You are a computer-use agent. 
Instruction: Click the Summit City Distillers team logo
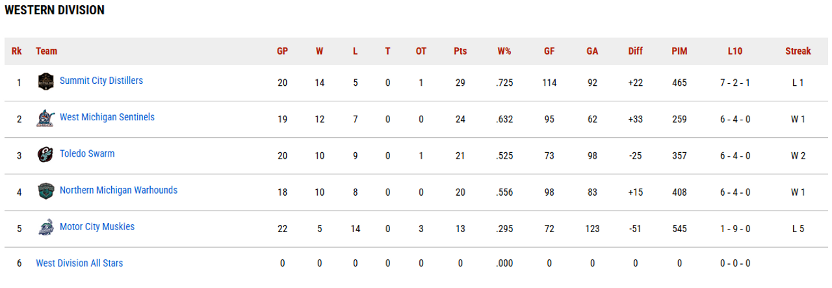45,82
